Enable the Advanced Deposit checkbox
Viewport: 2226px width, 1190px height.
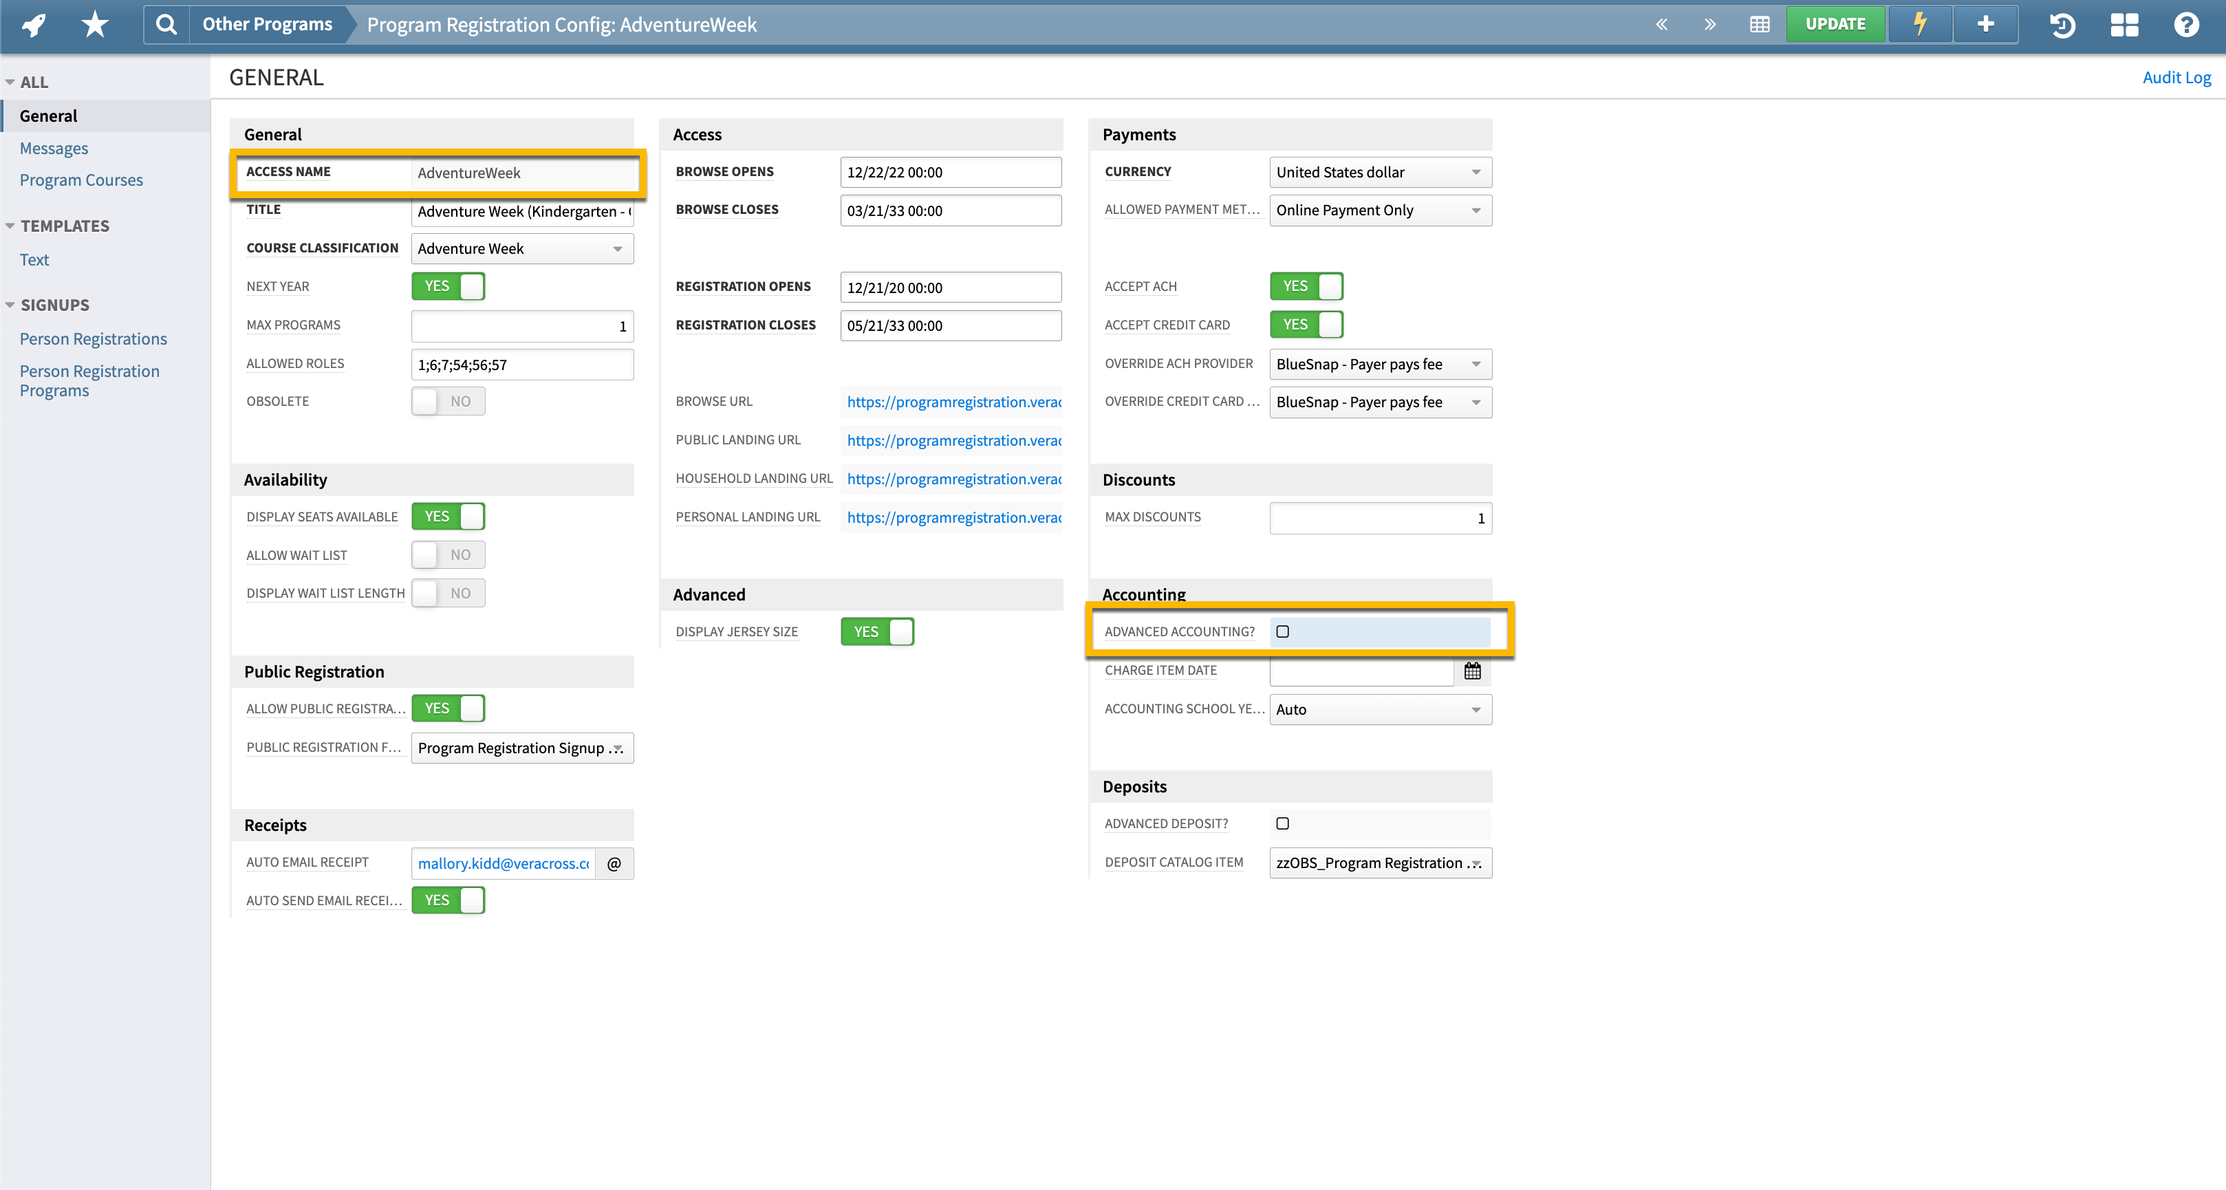pyautogui.click(x=1282, y=823)
